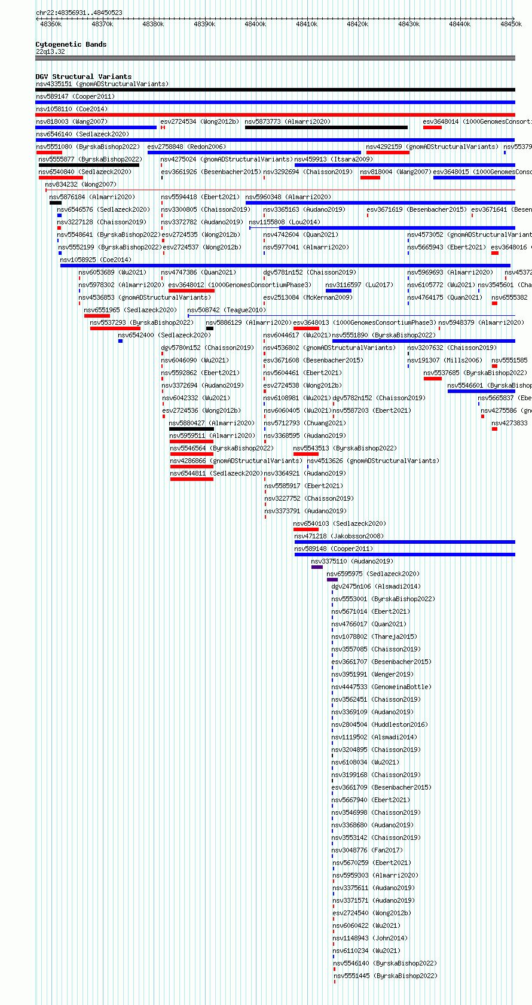Click the 48430k ruler position label
The width and height of the screenshot is (532, 1005).
[409, 24]
